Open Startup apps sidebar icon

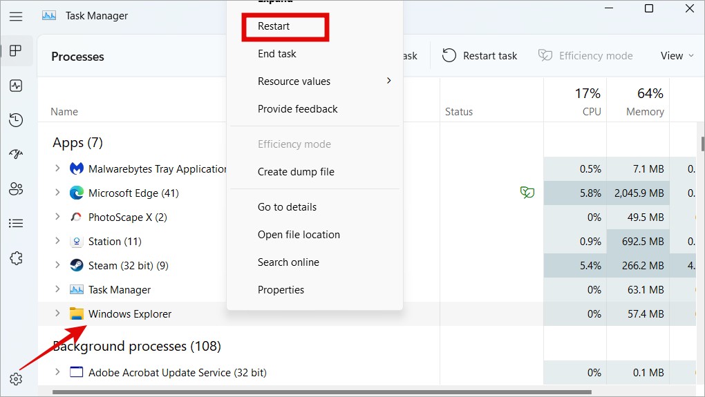[x=17, y=154]
